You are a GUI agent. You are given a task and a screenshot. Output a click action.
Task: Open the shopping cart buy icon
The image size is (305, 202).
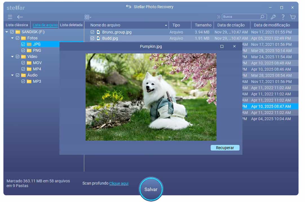point(293,17)
